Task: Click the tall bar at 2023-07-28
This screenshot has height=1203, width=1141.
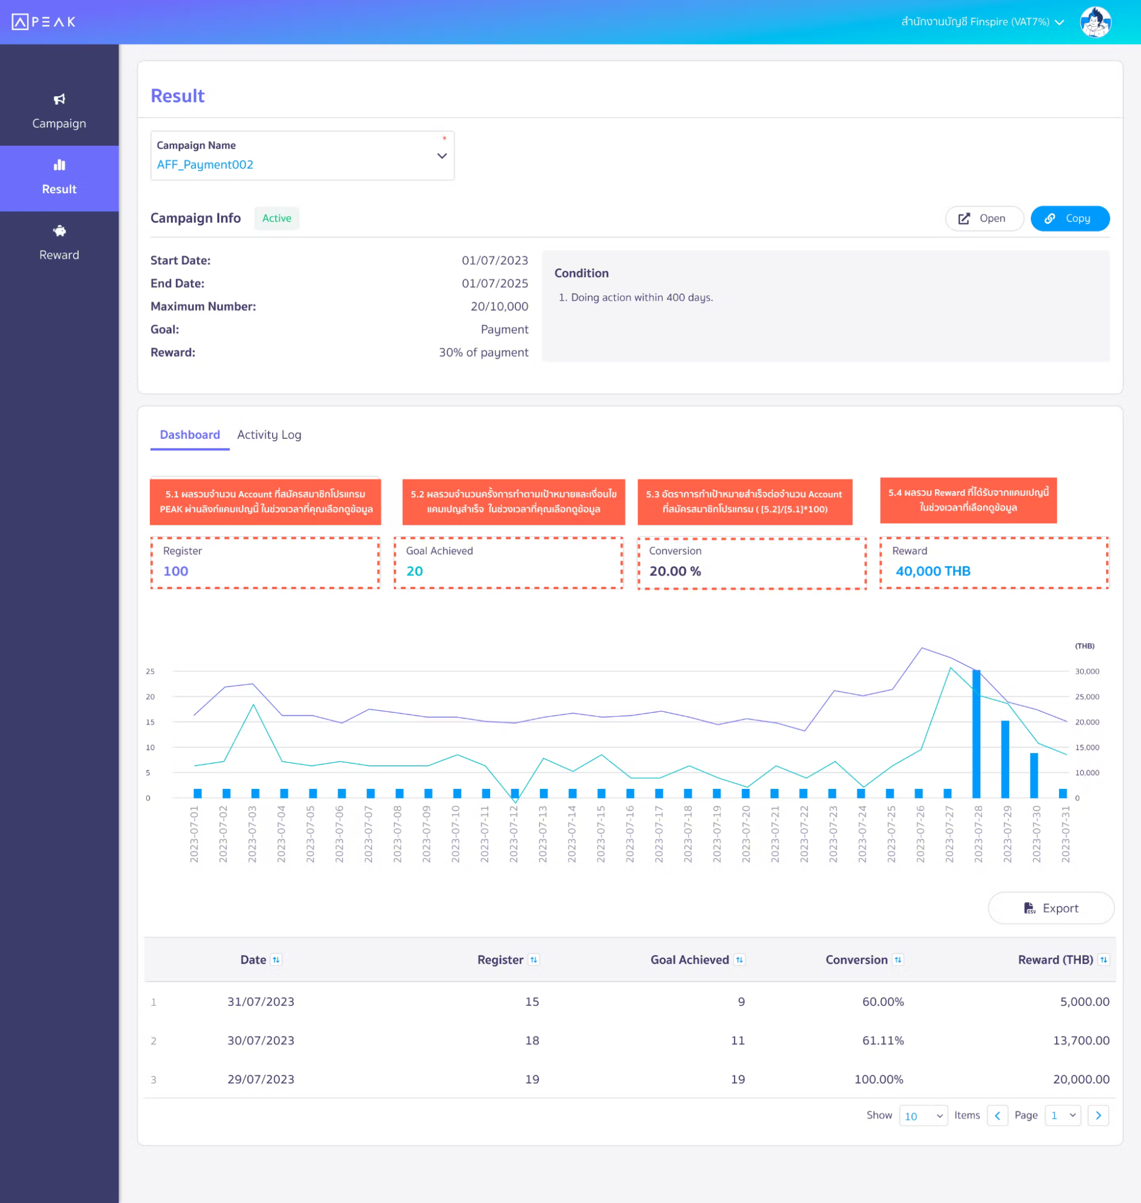Action: pyautogui.click(x=976, y=733)
